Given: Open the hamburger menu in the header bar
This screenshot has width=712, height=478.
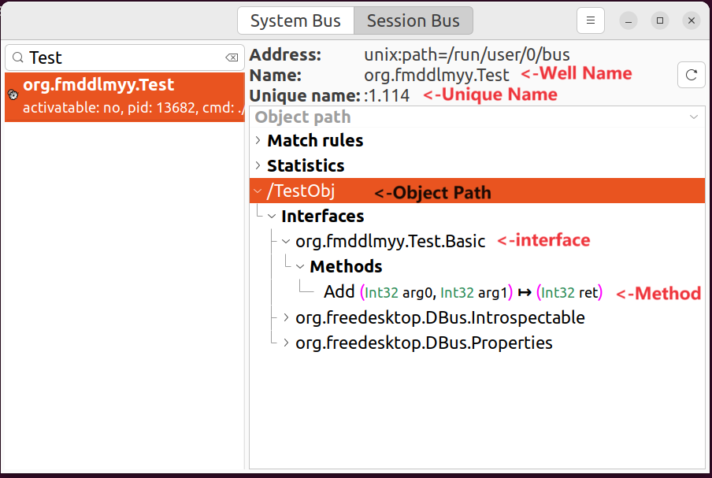Looking at the screenshot, I should (591, 20).
